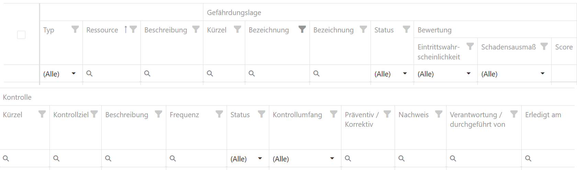Image resolution: width=577 pixels, height=170 pixels.
Task: Open the Nachweis column filter icon
Action: (439, 114)
